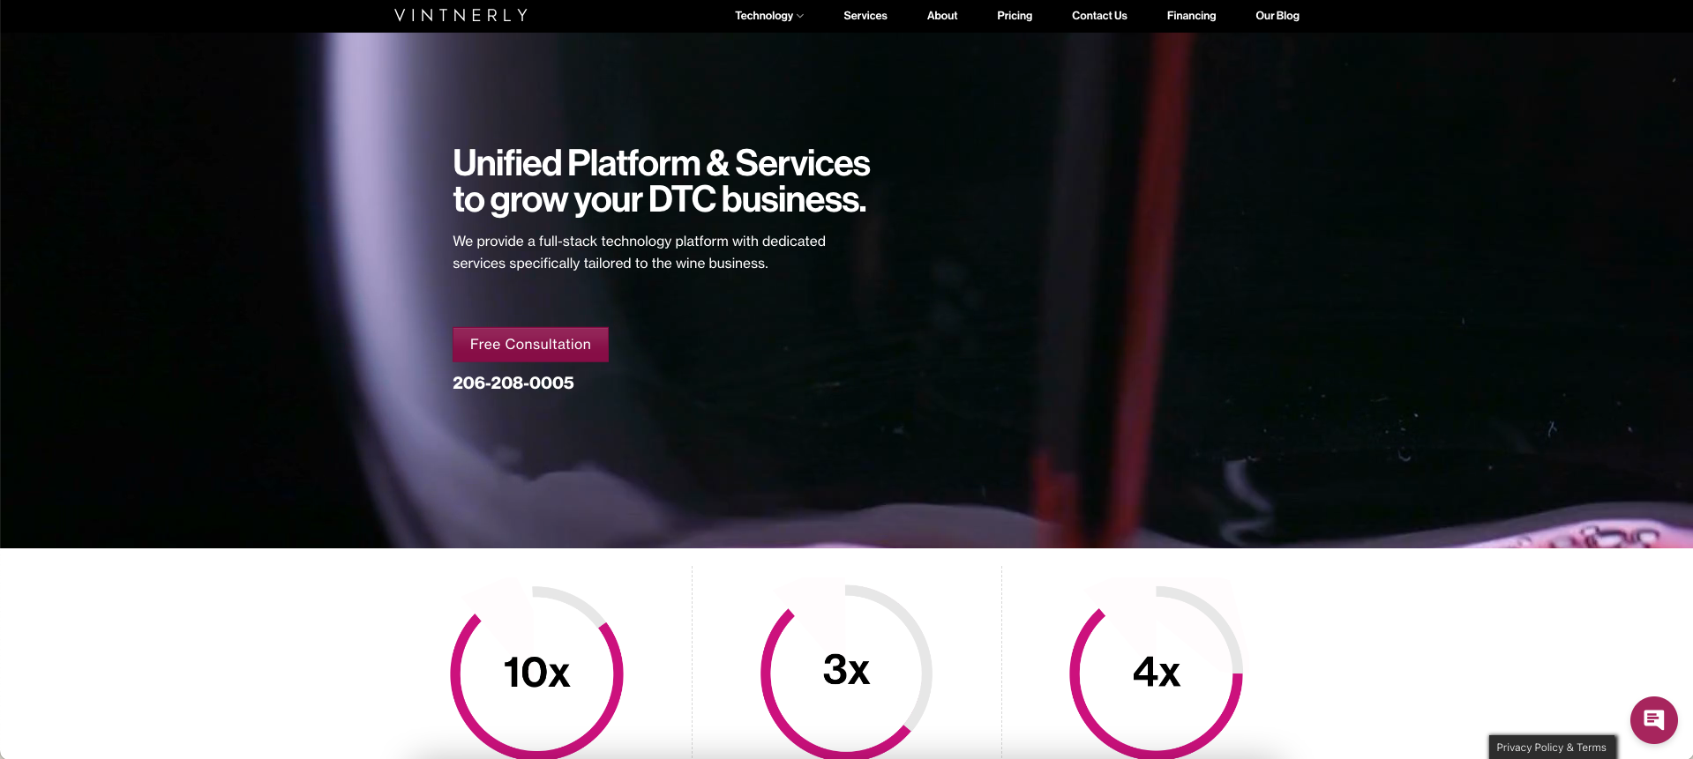Open the Financing page

pyautogui.click(x=1191, y=16)
